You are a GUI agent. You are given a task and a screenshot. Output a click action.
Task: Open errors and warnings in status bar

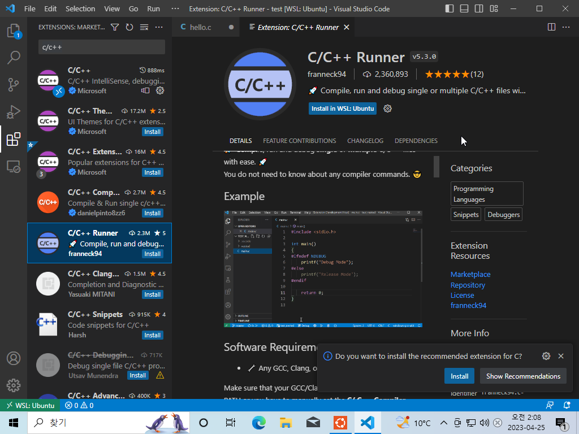coord(79,405)
